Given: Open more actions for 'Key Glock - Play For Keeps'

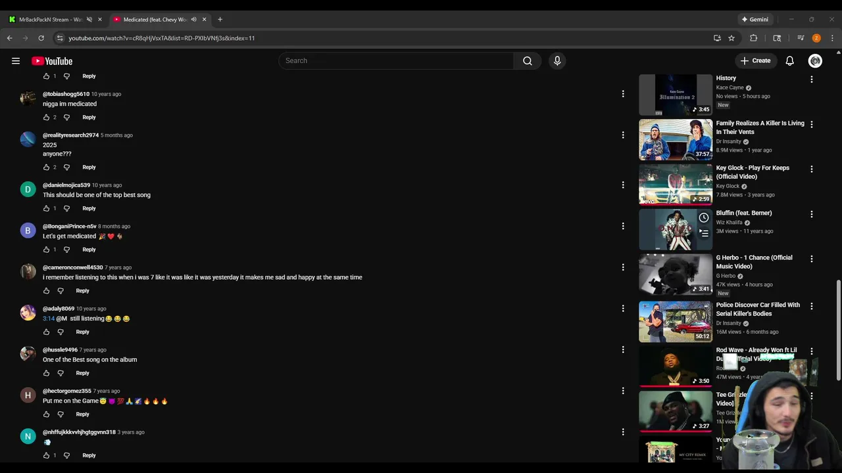Looking at the screenshot, I should click(x=812, y=169).
